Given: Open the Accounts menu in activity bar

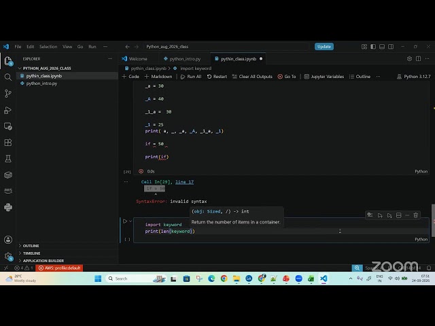Looking at the screenshot, I should 8,240.
